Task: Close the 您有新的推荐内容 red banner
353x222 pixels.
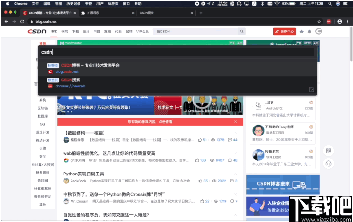Action: point(235,122)
